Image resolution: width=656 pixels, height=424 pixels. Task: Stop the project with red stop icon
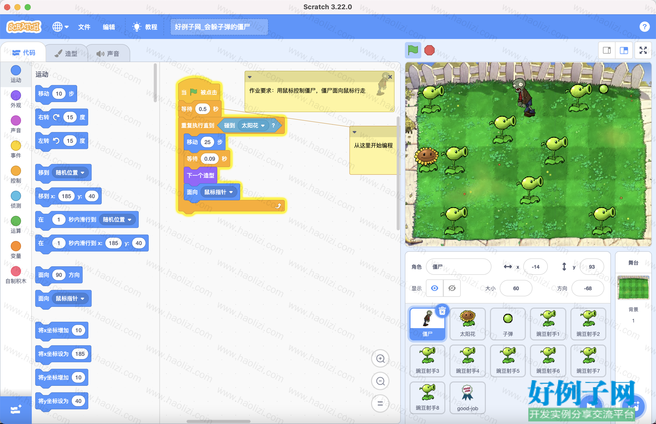tap(429, 51)
